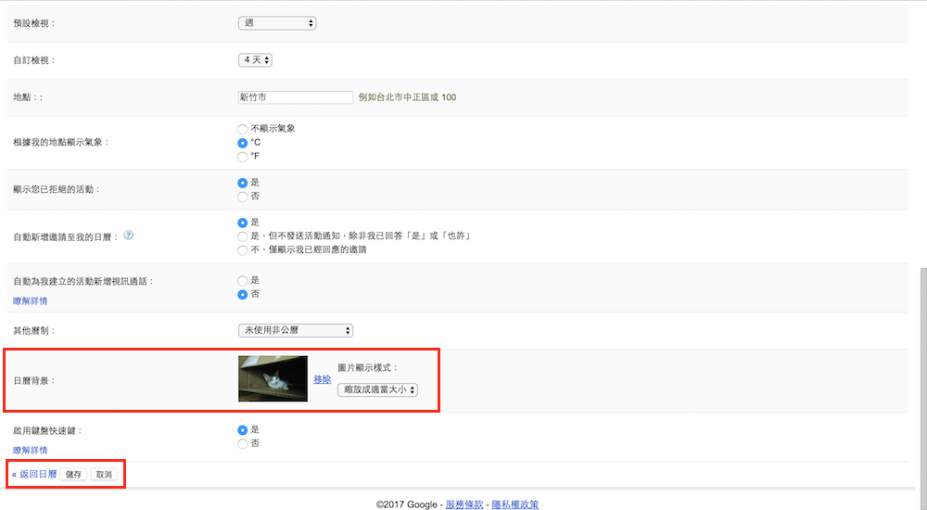
Task: Select the °C weather radio button
Action: [242, 143]
